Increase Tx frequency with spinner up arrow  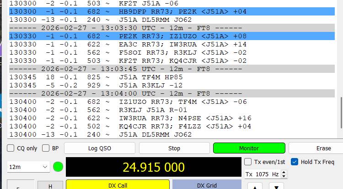click(x=284, y=172)
